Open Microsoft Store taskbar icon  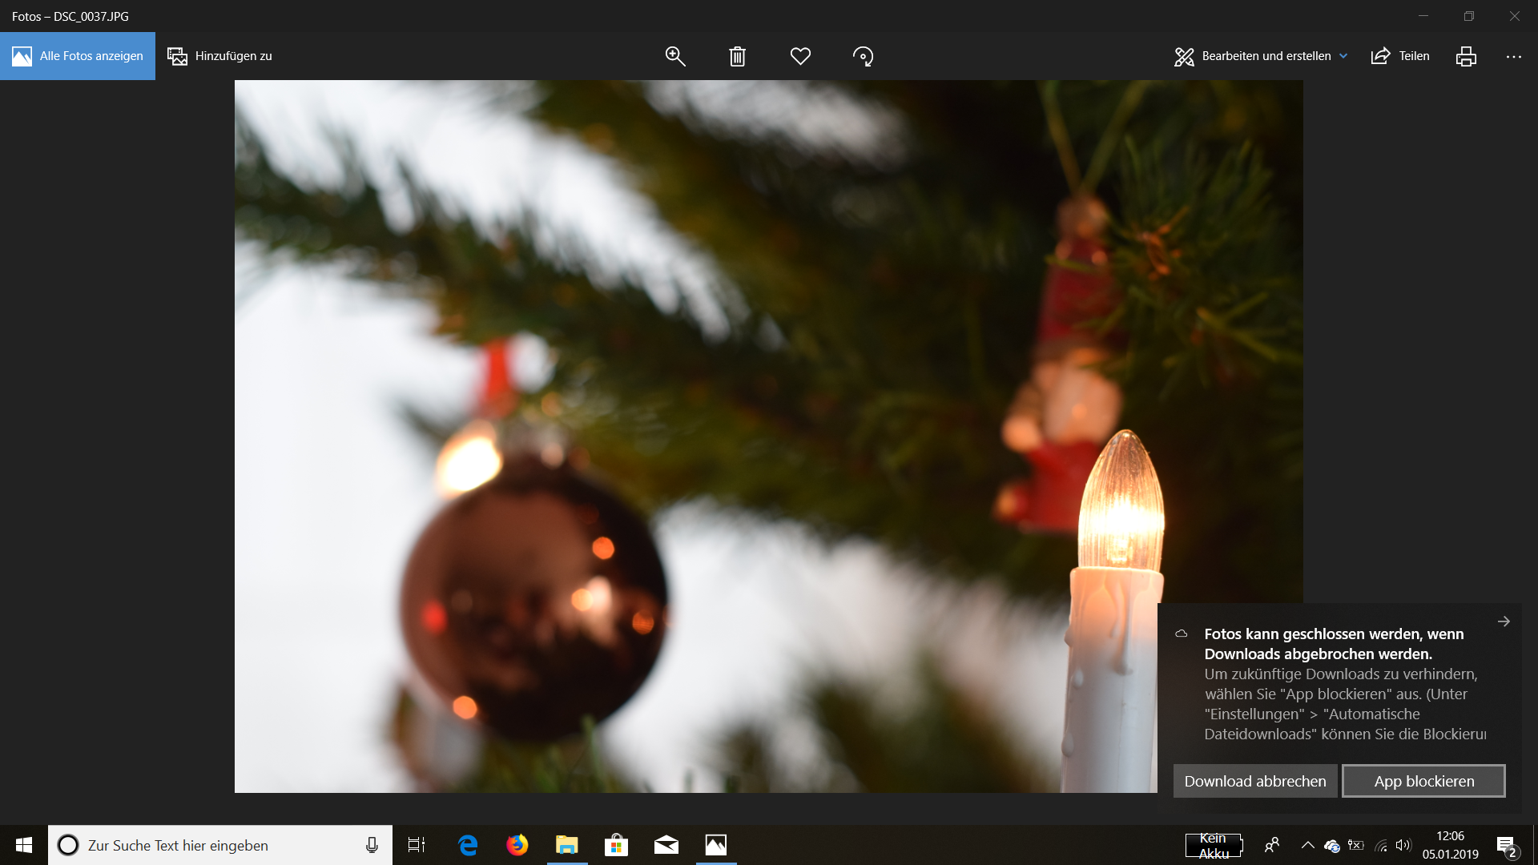click(x=616, y=845)
